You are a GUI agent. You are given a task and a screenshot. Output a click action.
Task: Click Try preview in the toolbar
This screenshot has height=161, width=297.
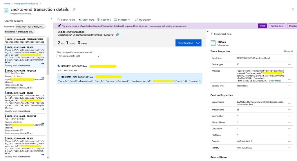(142, 20)
